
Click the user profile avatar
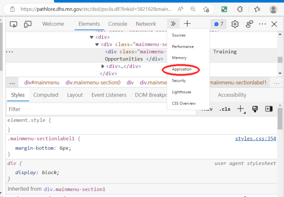pyautogui.click(x=273, y=9)
